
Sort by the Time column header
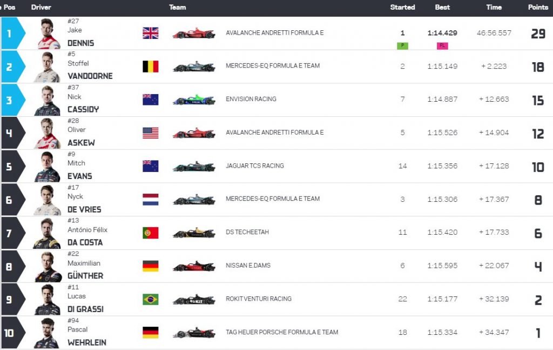[x=494, y=7]
